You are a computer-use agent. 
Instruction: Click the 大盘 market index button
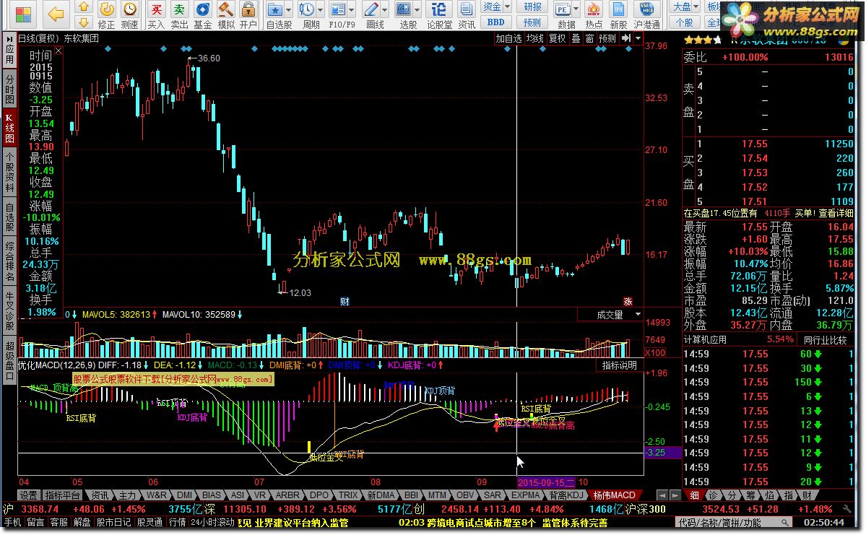pyautogui.click(x=682, y=6)
